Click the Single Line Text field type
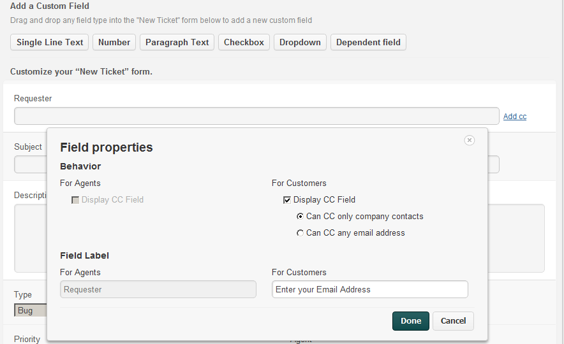 50,42
